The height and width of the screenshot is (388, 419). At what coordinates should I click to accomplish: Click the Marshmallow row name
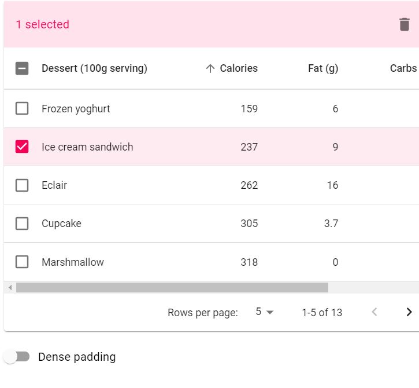pos(73,262)
